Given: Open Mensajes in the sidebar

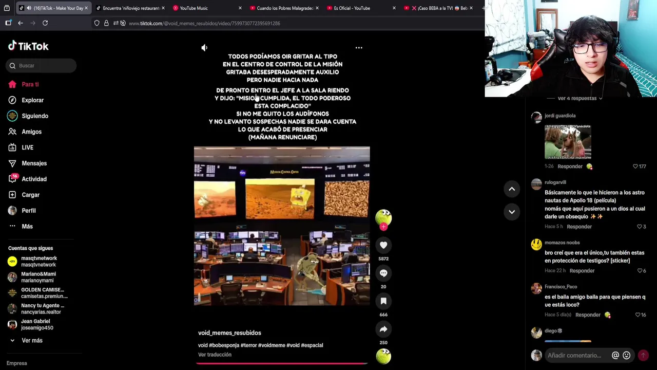Looking at the screenshot, I should pyautogui.click(x=34, y=163).
